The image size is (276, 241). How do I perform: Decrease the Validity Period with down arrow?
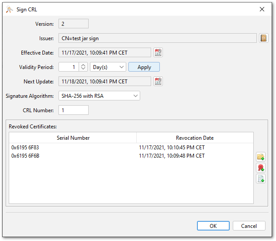click(84, 69)
